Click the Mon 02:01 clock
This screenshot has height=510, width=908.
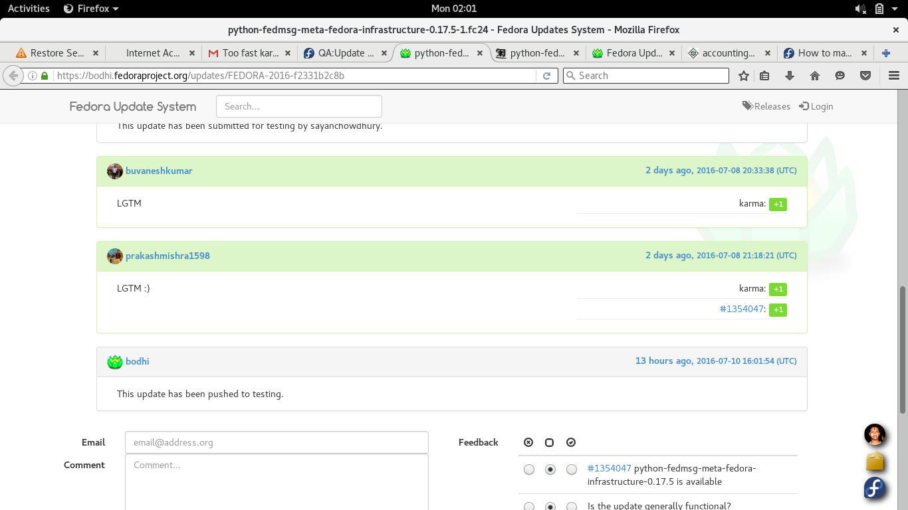point(454,9)
